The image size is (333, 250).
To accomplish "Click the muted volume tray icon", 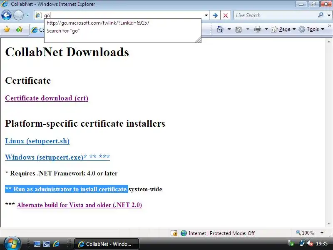I will (310, 243).
